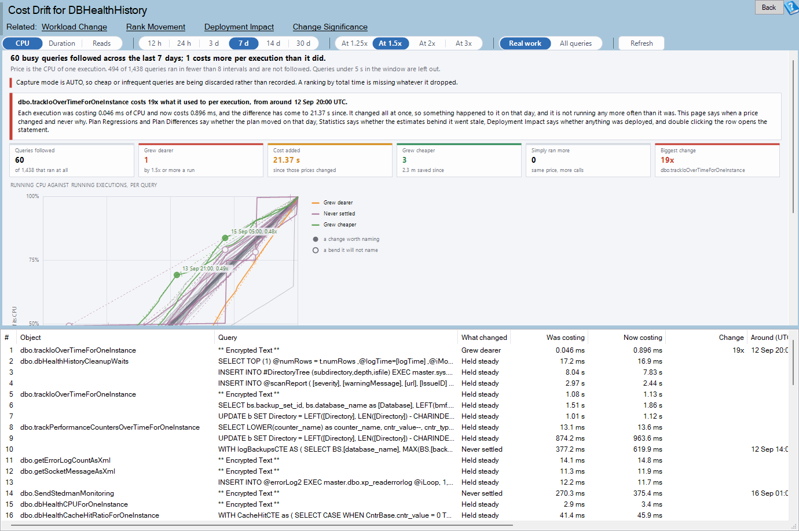Choose the At 2x threshold
Viewport: 799px width, 531px height.
pos(427,43)
